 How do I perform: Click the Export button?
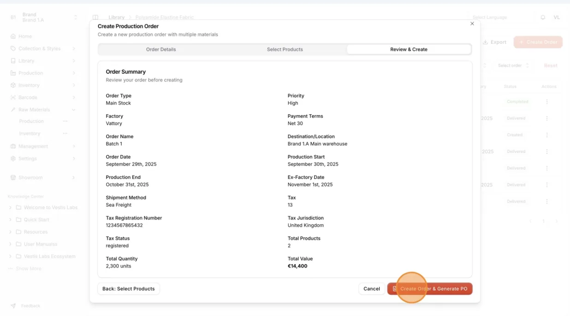point(494,42)
